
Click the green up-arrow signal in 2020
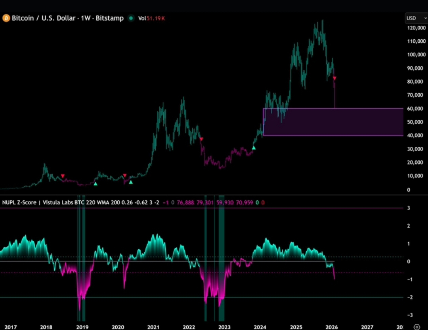(x=131, y=182)
